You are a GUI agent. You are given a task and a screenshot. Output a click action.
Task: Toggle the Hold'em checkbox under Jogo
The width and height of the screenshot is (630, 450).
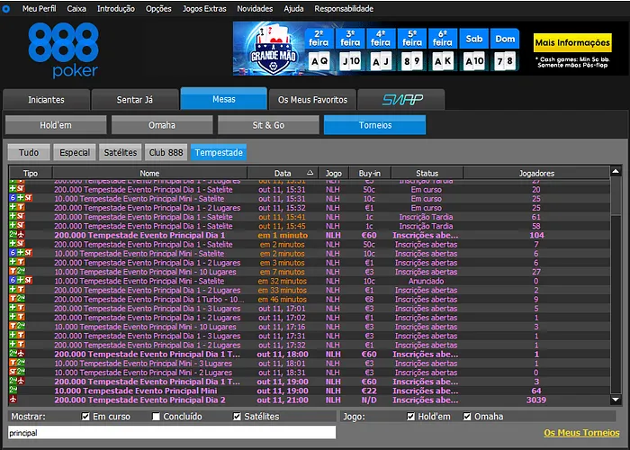click(x=410, y=416)
